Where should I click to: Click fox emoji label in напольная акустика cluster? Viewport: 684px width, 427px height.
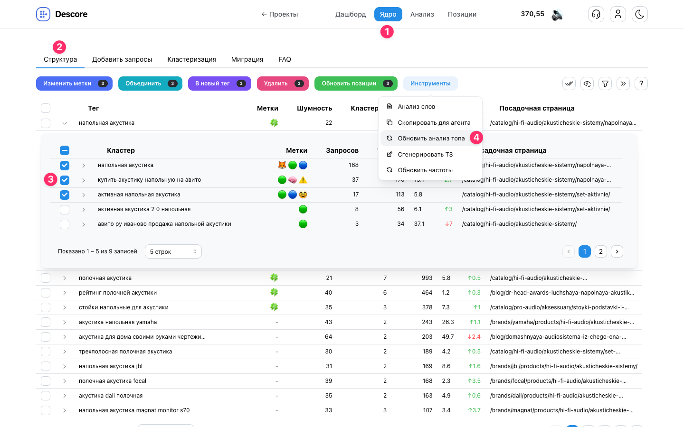[282, 165]
